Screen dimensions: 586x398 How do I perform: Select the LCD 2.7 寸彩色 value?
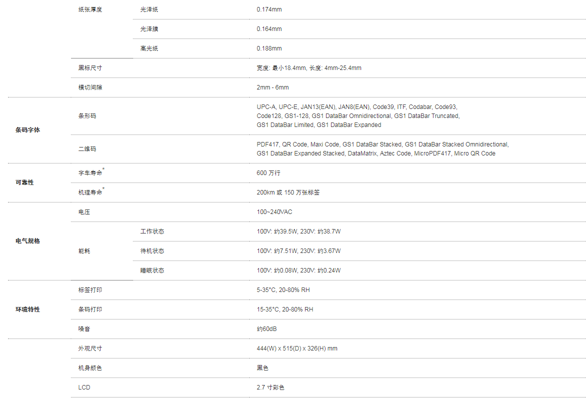[x=270, y=387]
